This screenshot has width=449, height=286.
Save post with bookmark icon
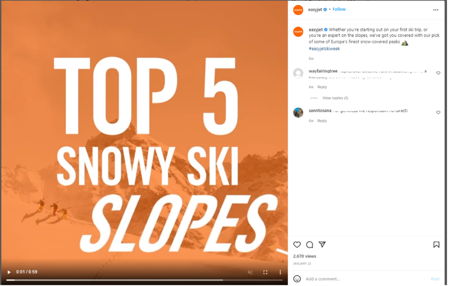[436, 245]
